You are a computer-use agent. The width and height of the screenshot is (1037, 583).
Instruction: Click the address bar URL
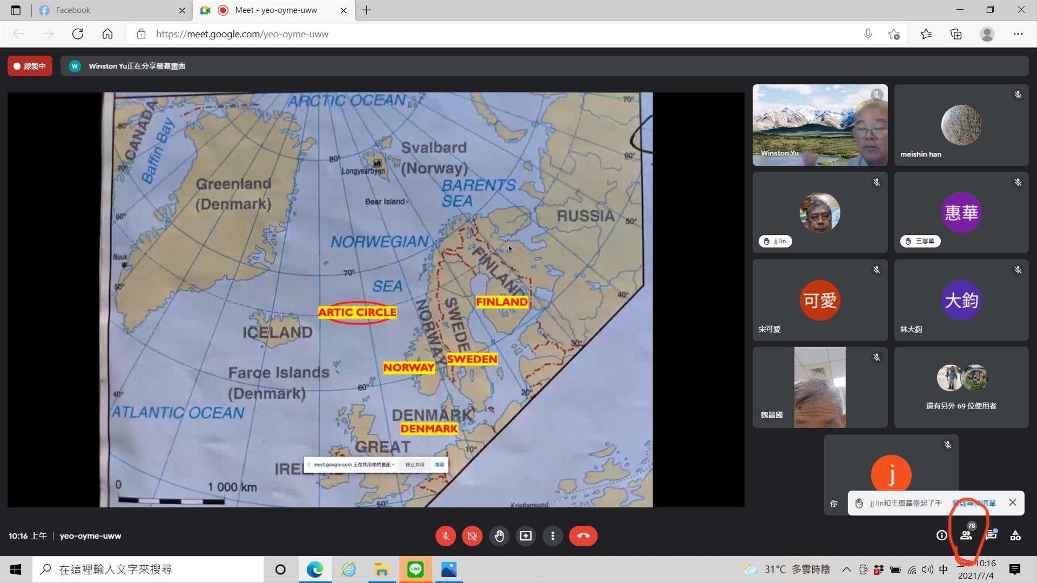pyautogui.click(x=242, y=34)
